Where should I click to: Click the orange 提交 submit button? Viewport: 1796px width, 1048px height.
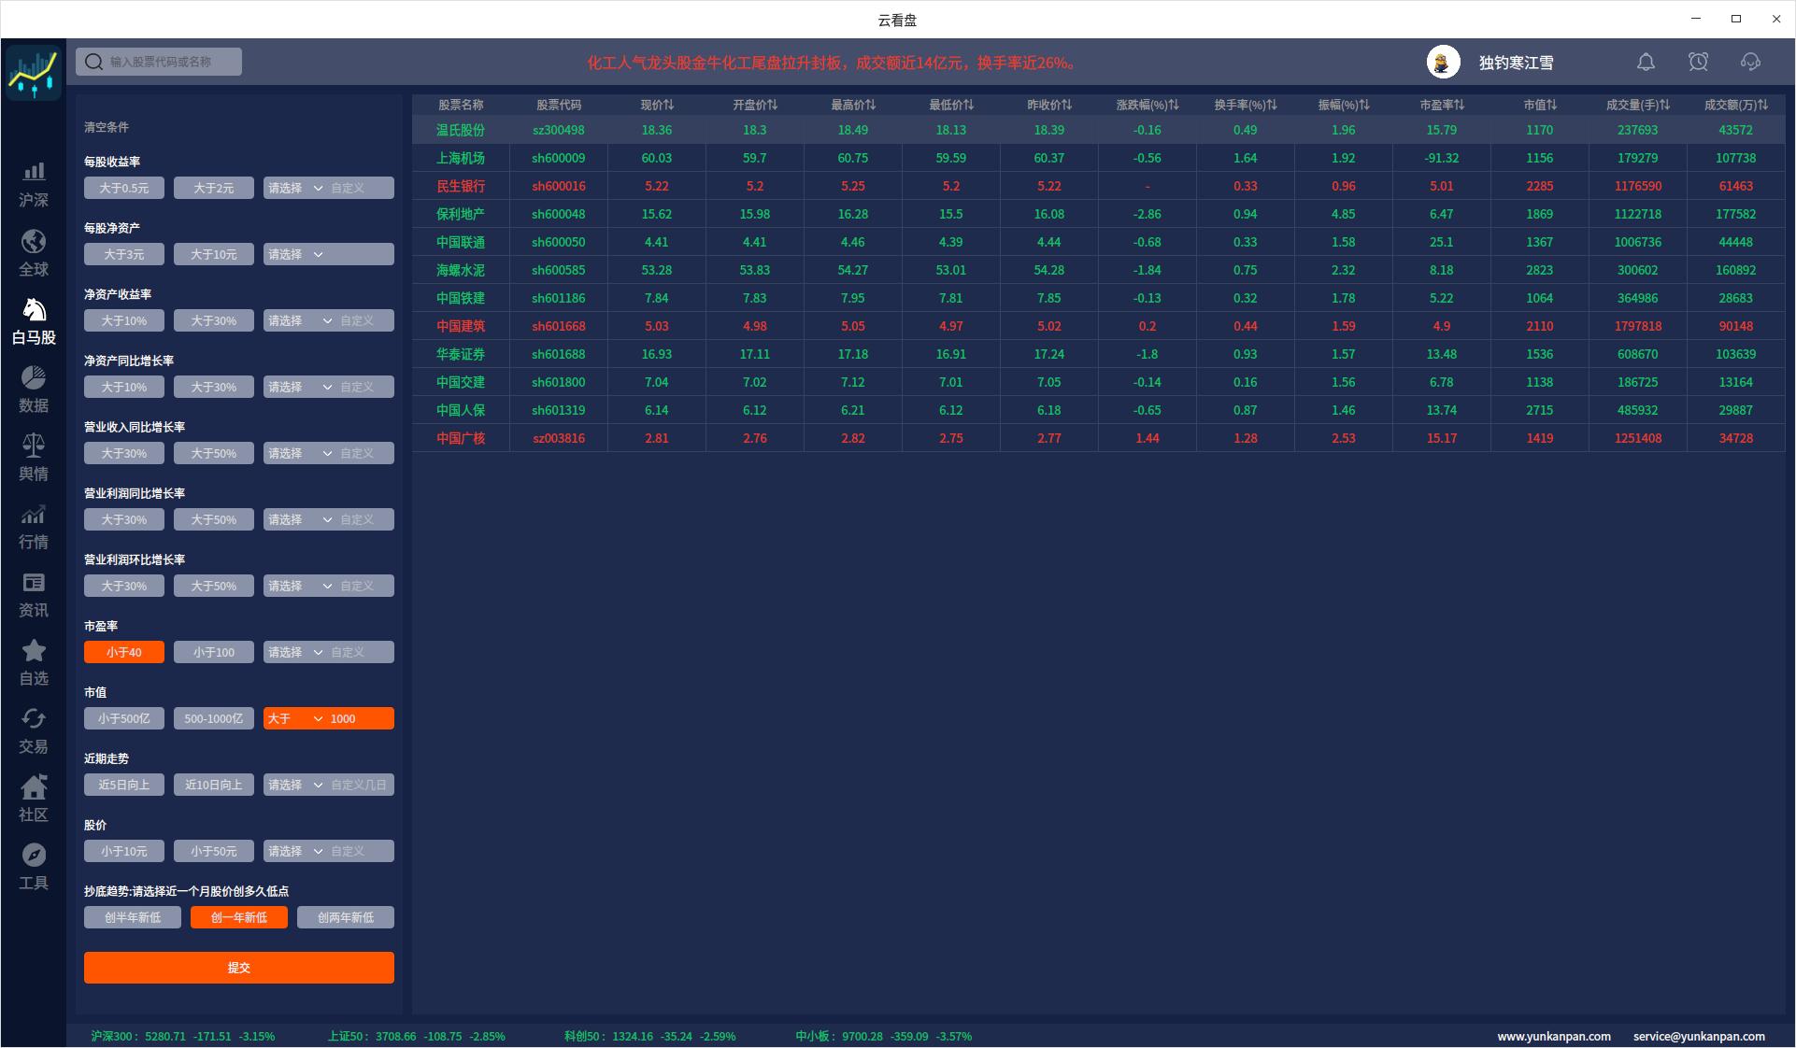click(x=239, y=968)
